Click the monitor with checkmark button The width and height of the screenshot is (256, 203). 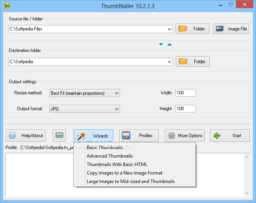[x=59, y=136]
